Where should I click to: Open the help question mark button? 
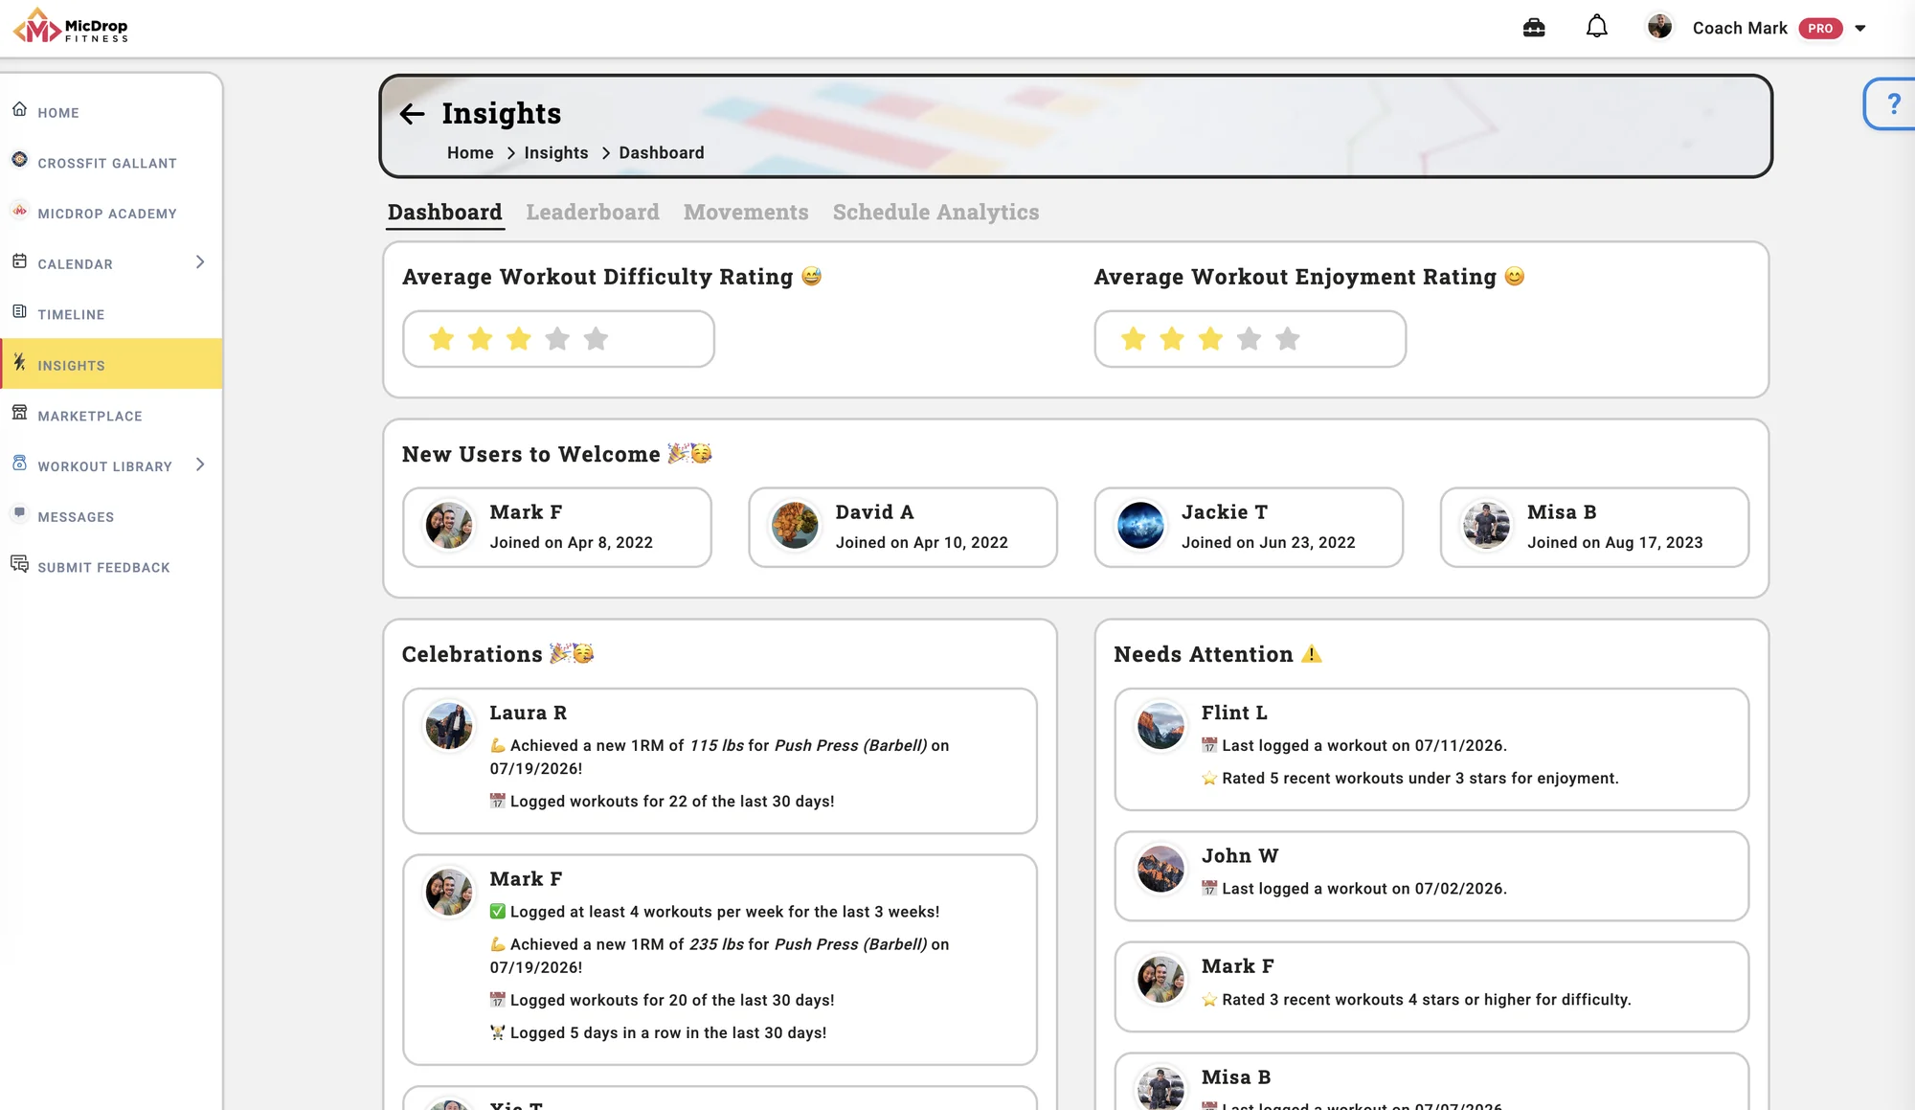[x=1893, y=103]
